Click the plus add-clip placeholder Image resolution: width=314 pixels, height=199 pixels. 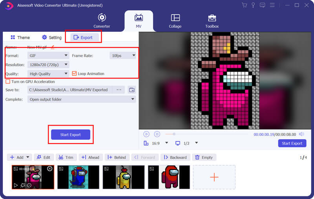[214, 177]
